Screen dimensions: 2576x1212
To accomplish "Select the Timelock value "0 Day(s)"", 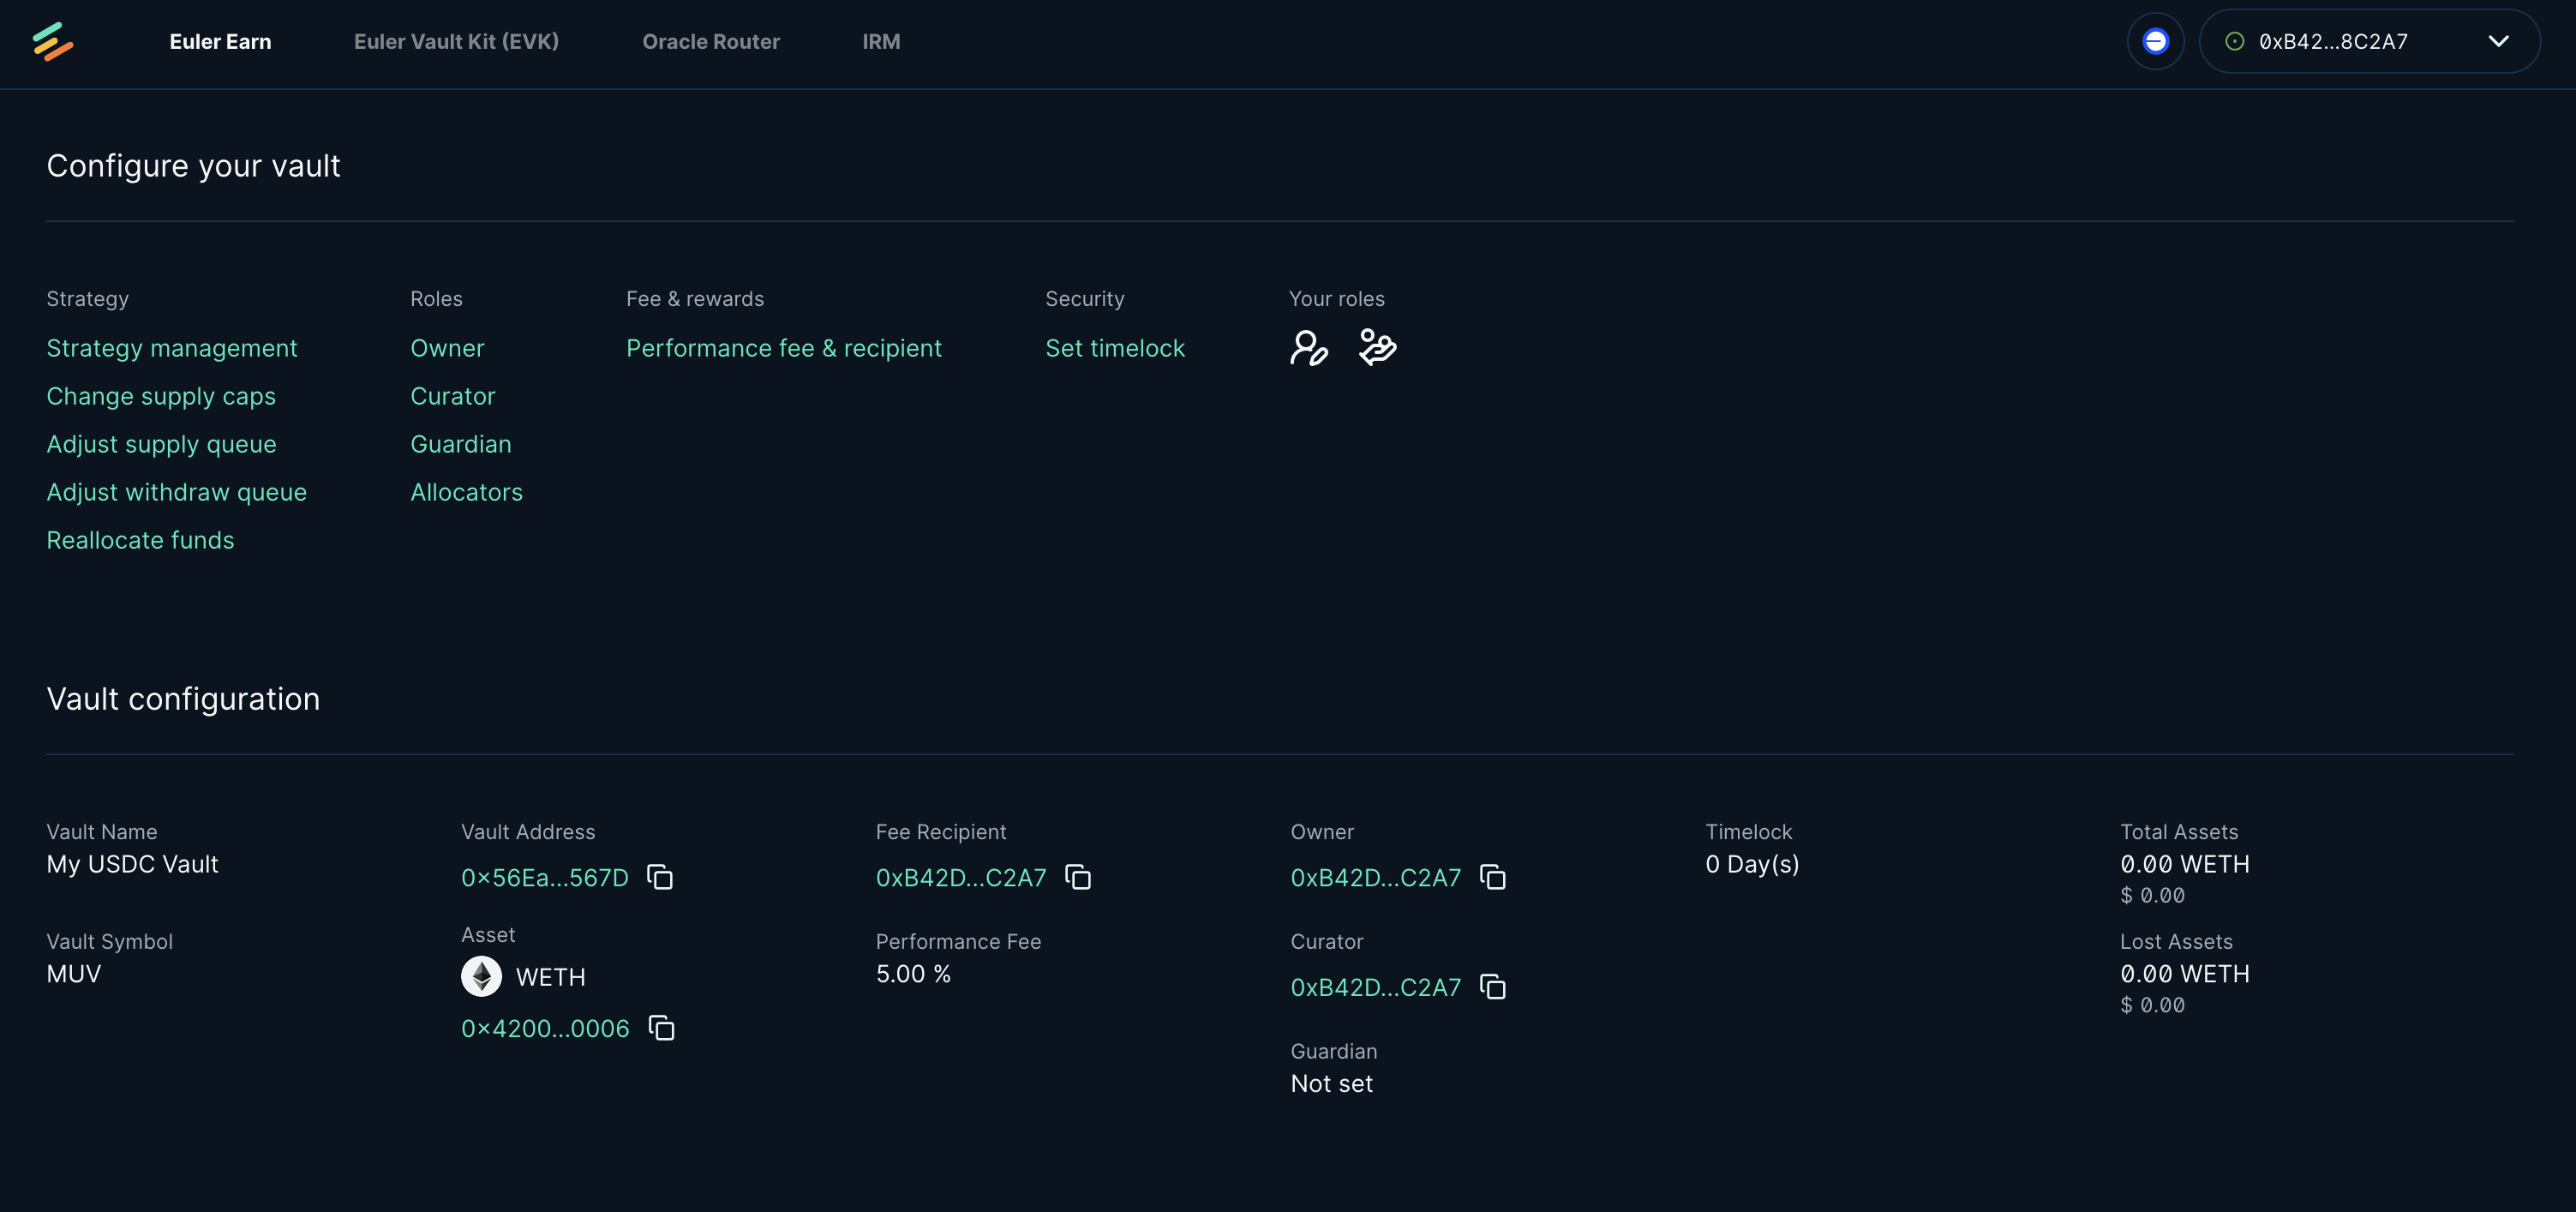I will 1752,864.
